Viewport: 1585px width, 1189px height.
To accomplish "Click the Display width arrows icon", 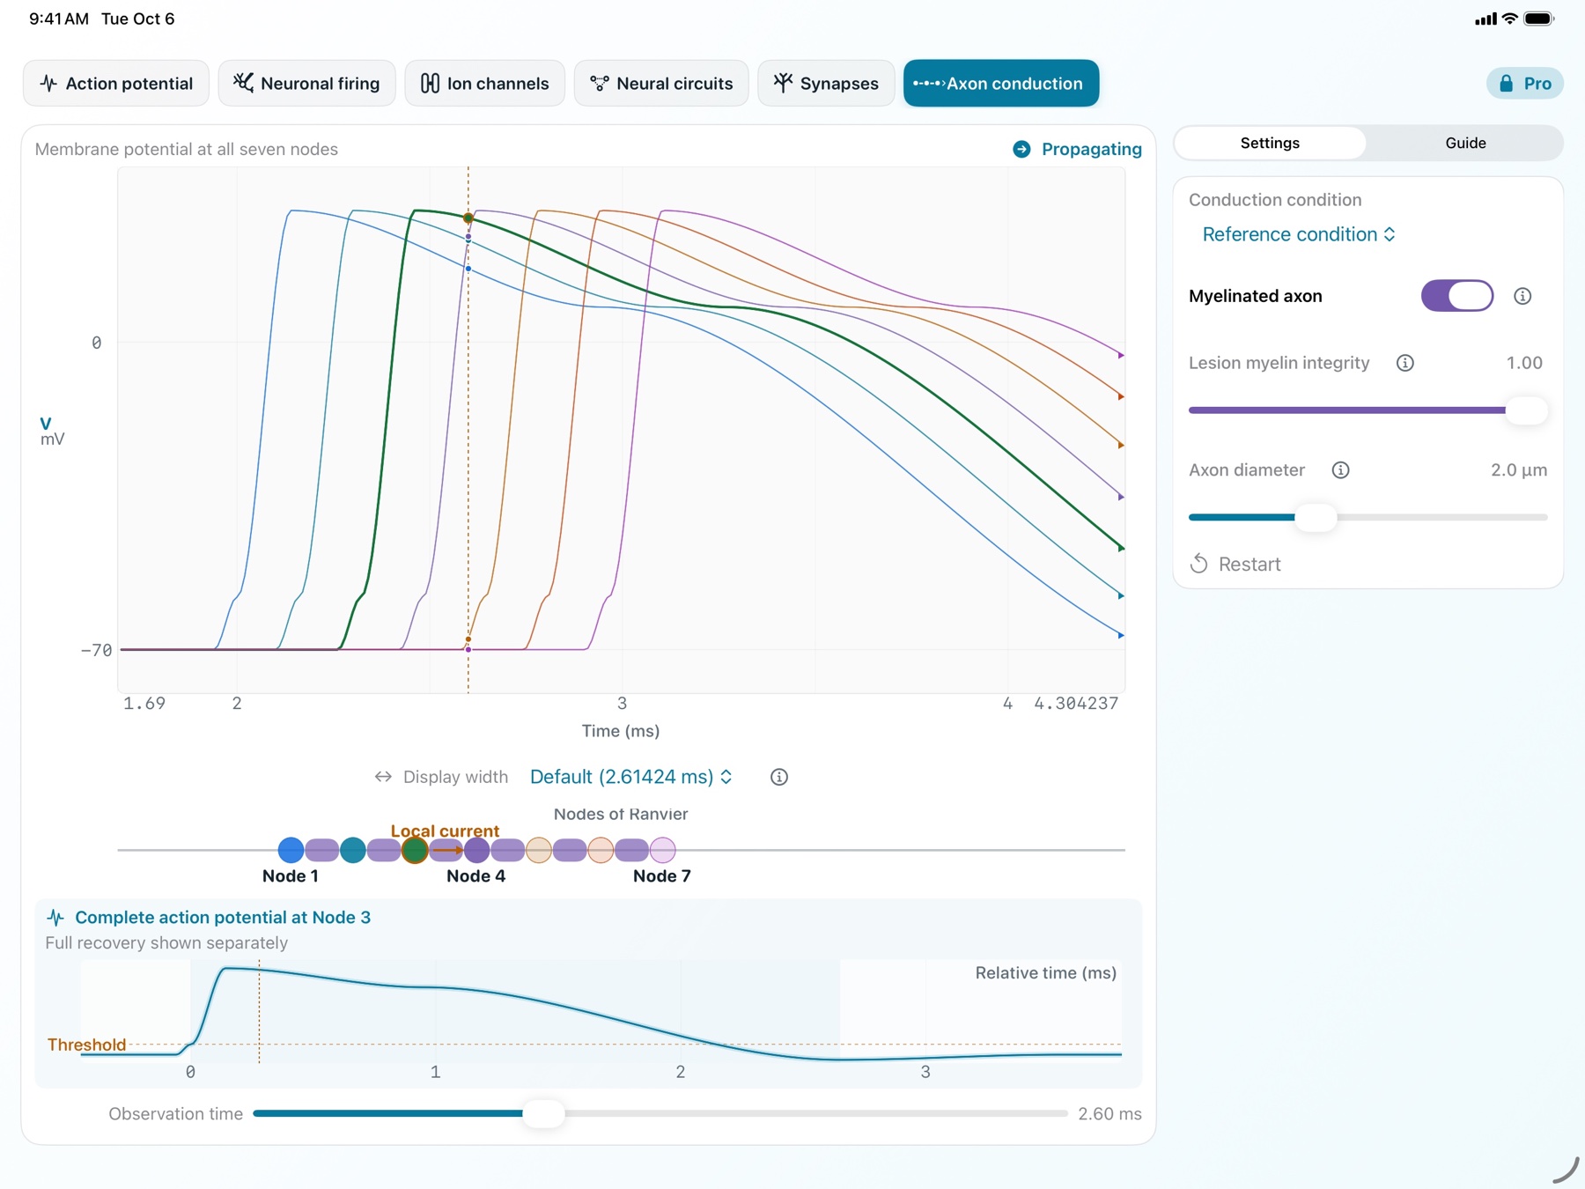I will (x=383, y=777).
